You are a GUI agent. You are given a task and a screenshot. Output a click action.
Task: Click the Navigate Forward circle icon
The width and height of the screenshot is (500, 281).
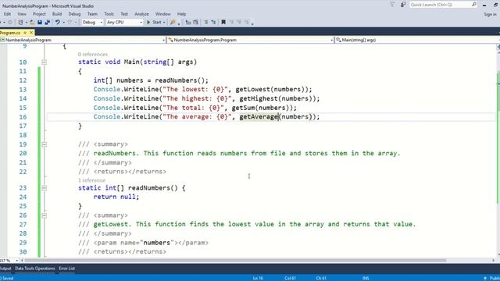click(9, 23)
